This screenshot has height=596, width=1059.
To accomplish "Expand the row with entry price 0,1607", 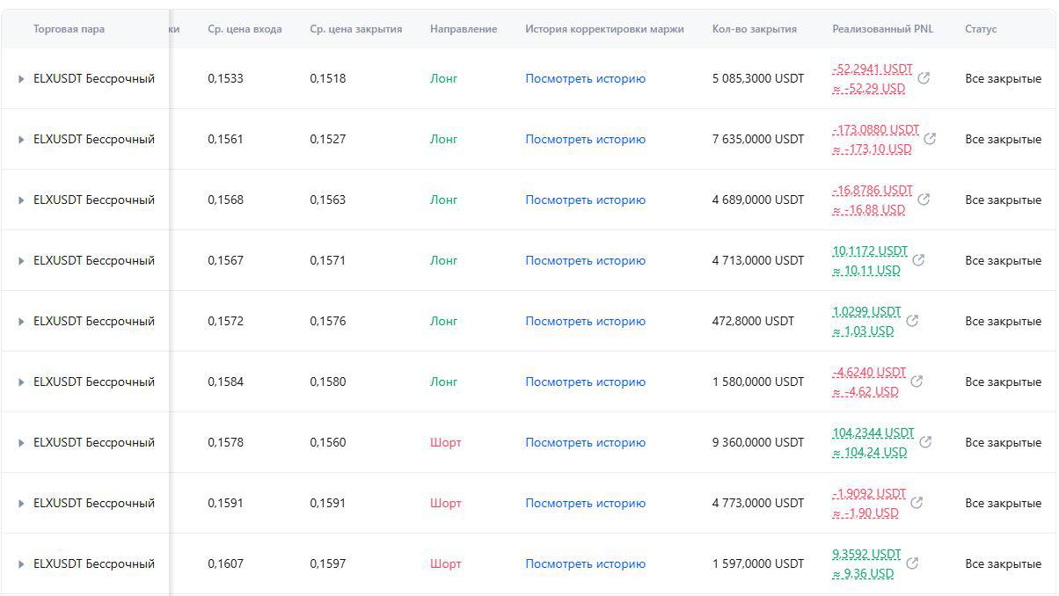I will [x=21, y=564].
